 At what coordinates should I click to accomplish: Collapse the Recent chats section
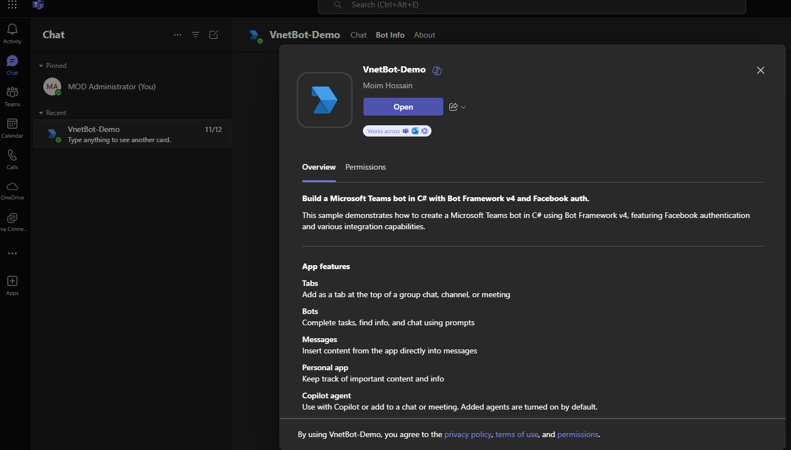(x=40, y=112)
